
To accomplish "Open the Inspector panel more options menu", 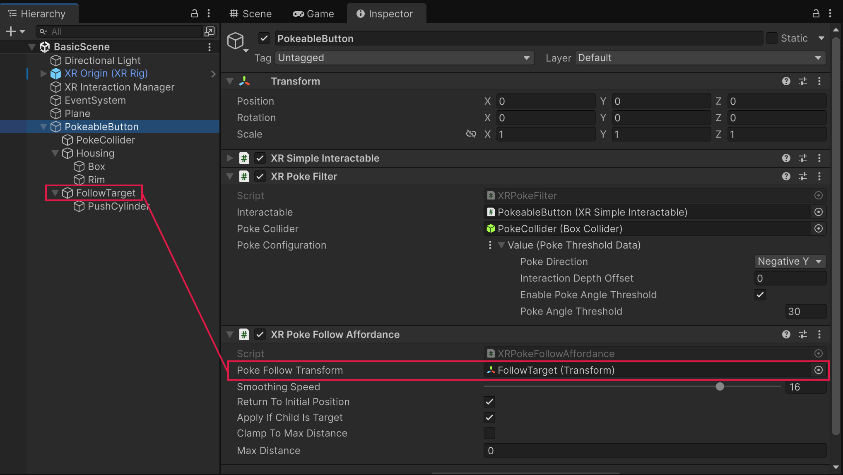I will [x=830, y=13].
